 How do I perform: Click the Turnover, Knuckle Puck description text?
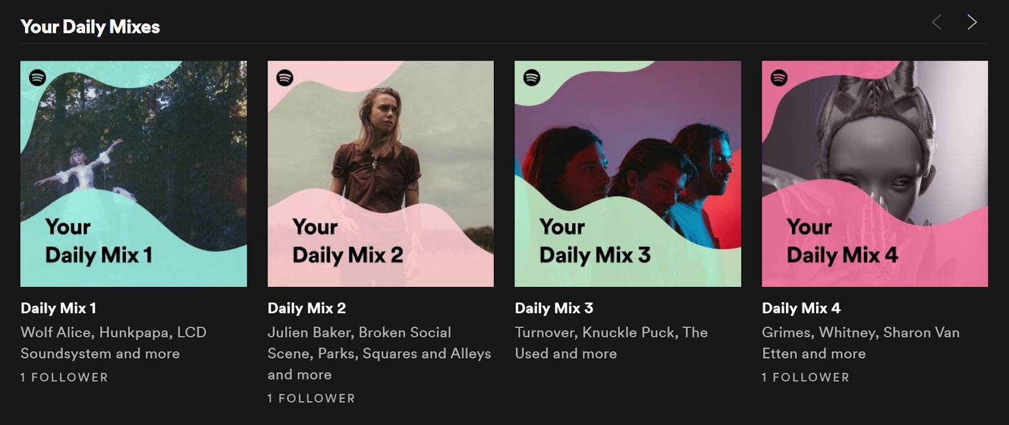[611, 343]
